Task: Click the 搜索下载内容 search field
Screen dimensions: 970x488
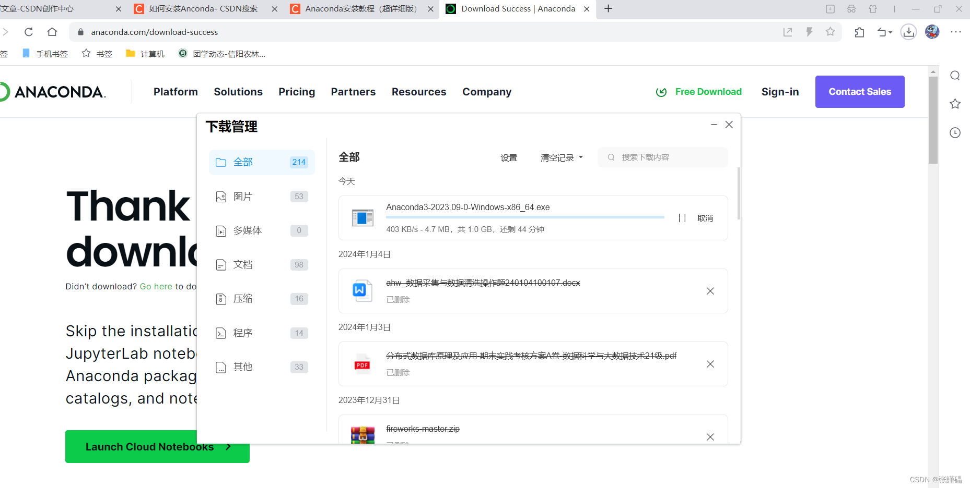Action: [x=663, y=157]
